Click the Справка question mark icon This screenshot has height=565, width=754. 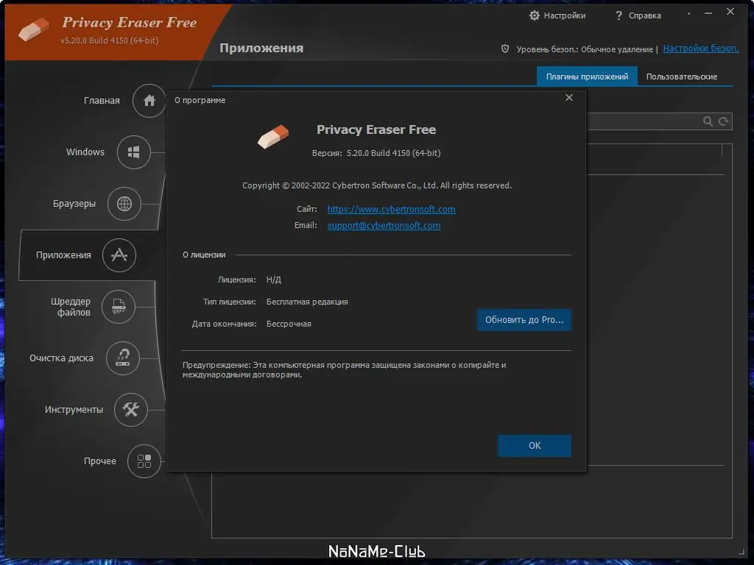coord(619,15)
